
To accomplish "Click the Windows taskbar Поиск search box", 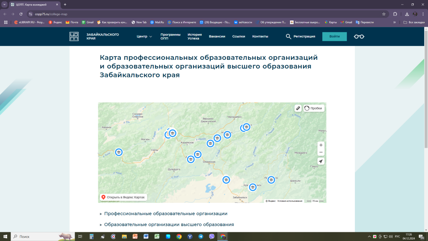I will click(43, 237).
